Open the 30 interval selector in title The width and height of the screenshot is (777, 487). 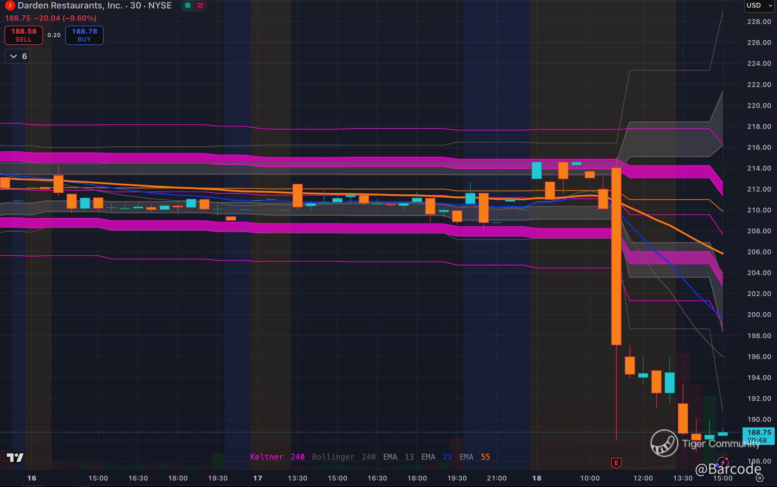click(135, 5)
